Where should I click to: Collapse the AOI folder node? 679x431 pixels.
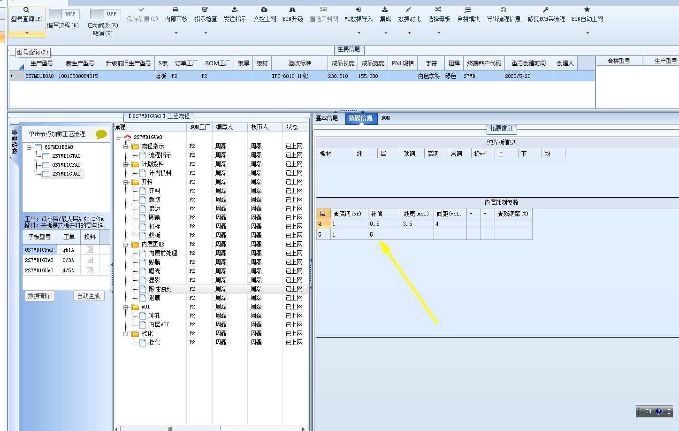[126, 307]
